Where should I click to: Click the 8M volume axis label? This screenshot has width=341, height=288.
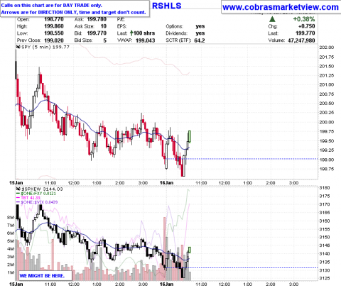pyautogui.click(x=11, y=218)
